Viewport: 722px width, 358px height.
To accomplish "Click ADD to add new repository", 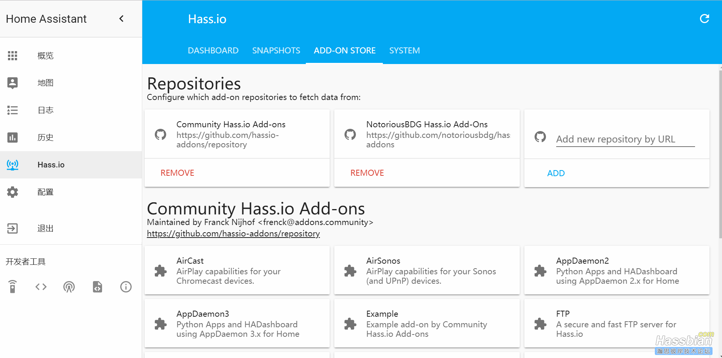I will [556, 173].
